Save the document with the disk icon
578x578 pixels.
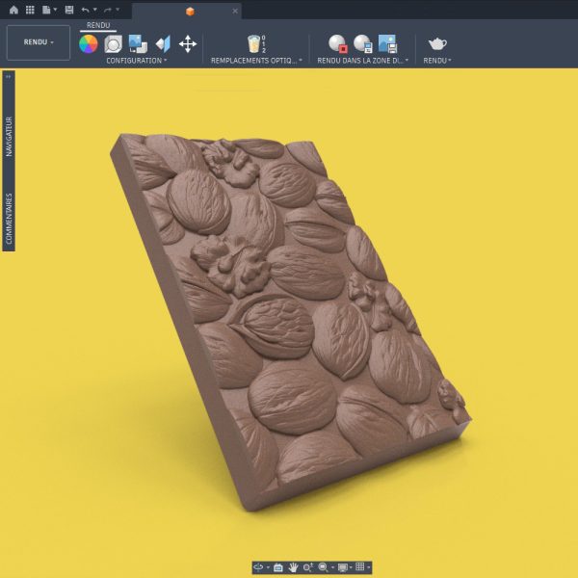pos(69,10)
